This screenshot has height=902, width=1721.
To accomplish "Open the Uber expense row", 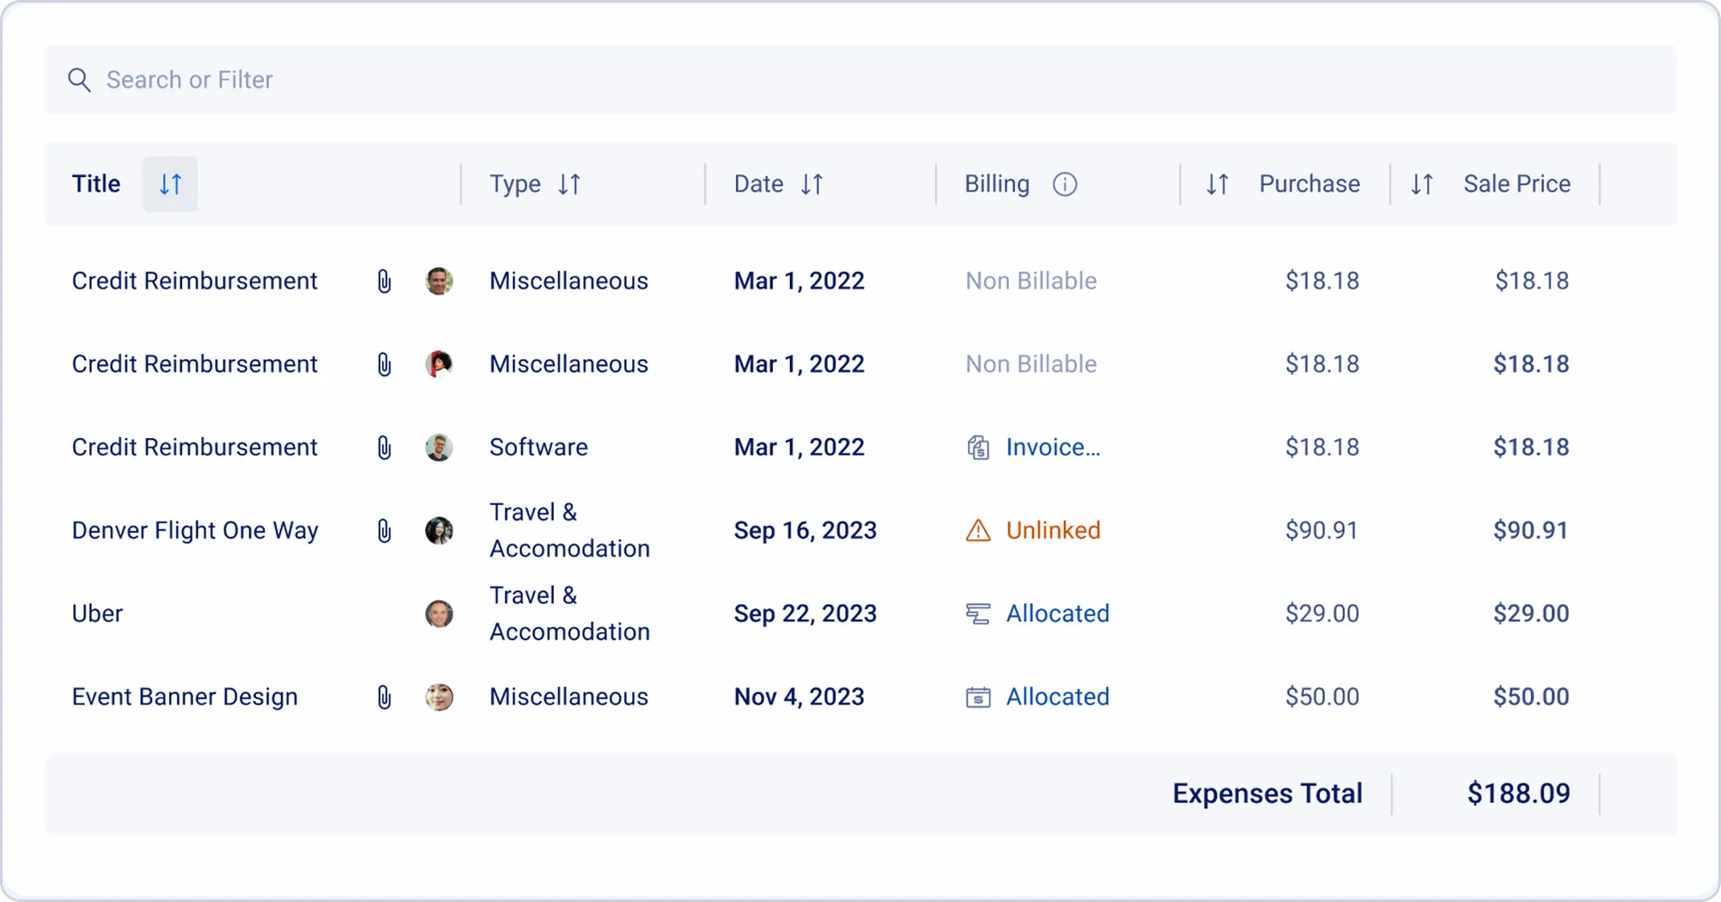I will [97, 613].
